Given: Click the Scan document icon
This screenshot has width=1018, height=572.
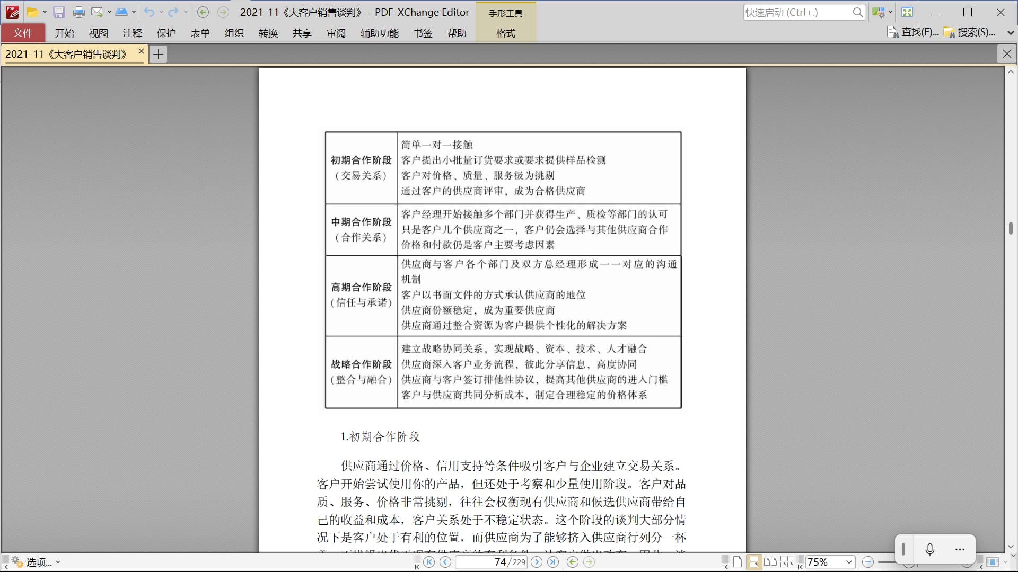Looking at the screenshot, I should click(121, 12).
